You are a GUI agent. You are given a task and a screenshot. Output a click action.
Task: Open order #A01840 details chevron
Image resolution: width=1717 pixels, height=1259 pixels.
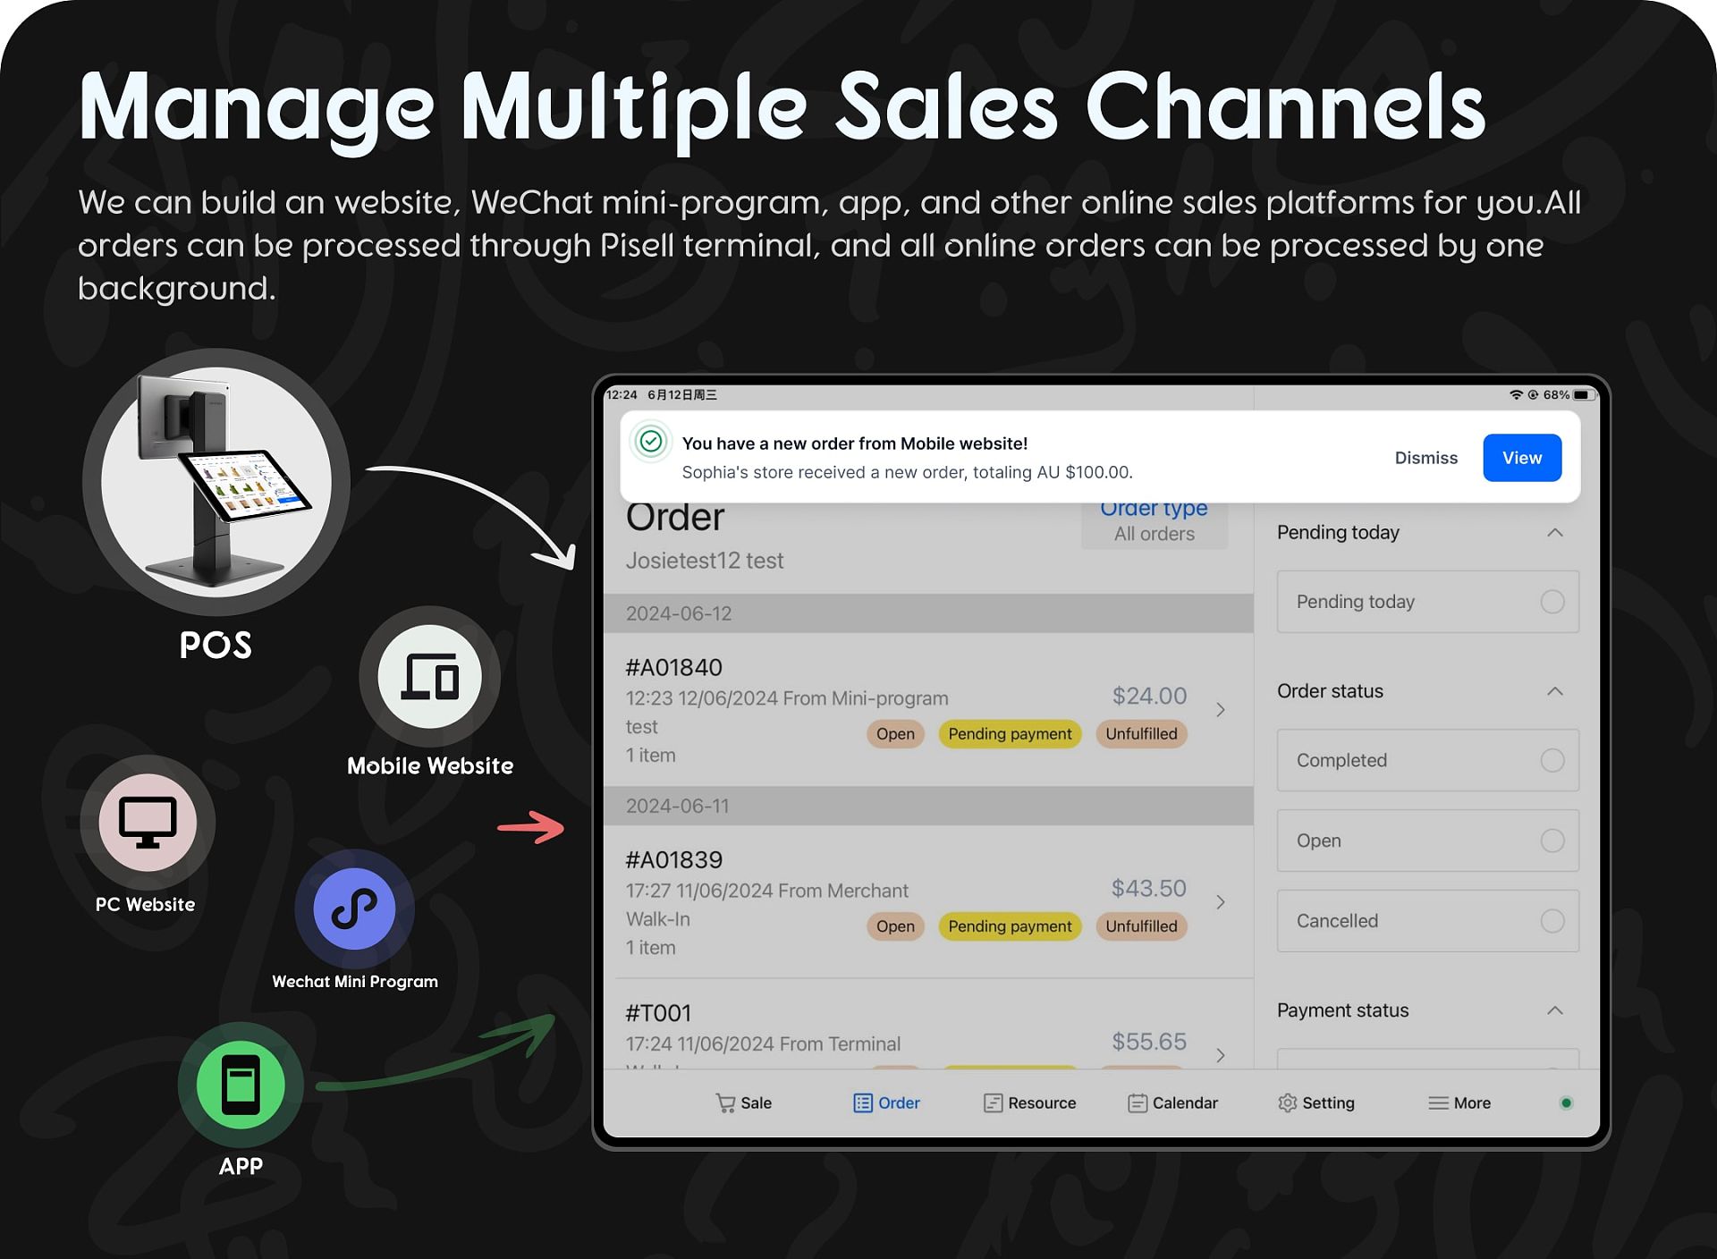click(1221, 710)
